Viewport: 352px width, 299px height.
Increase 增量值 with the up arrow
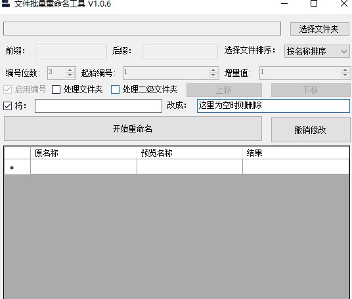tap(345, 70)
